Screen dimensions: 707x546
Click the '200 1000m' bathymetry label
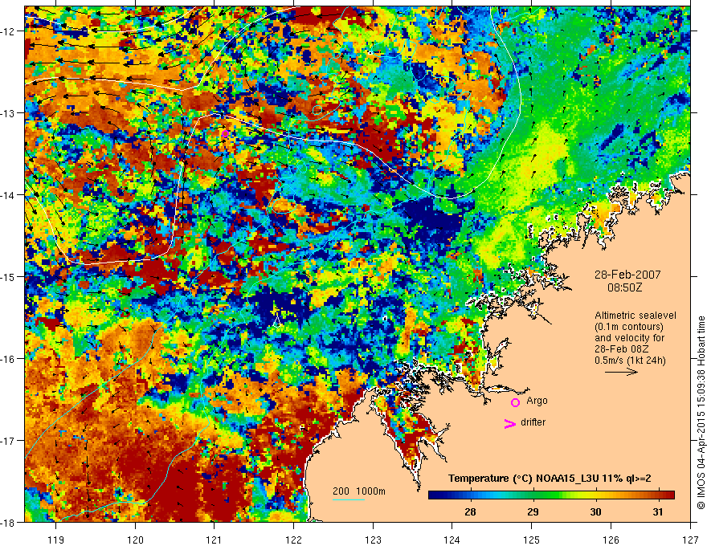pyautogui.click(x=359, y=491)
